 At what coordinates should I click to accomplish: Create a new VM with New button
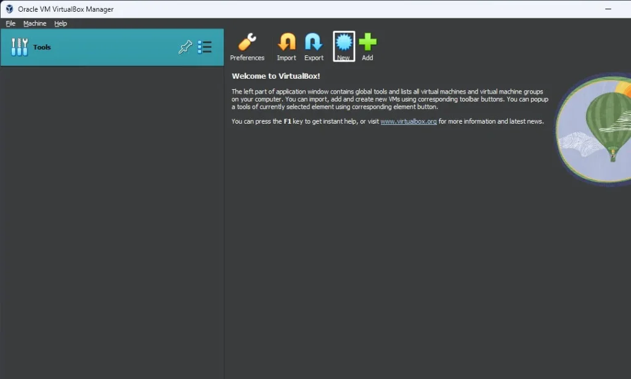[x=344, y=47]
